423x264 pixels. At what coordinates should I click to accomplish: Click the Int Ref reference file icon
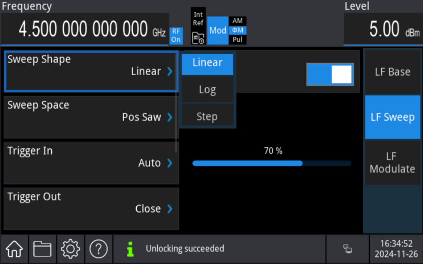[x=198, y=38]
